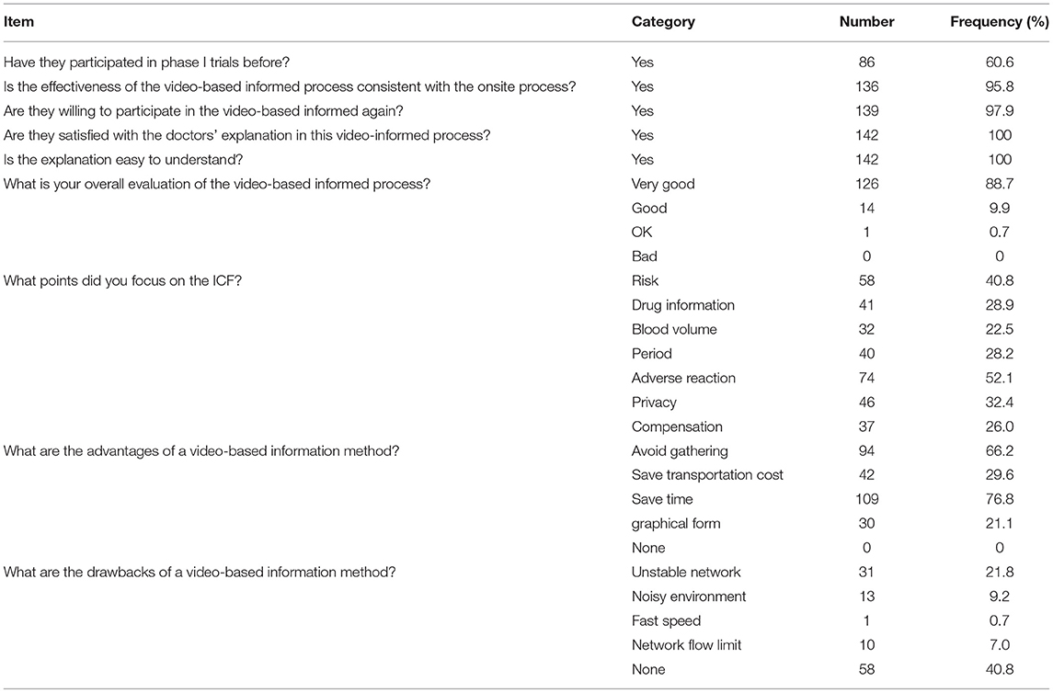Select the 'Network flow limit' entry
Viewport: 1053px width, 693px height.
tap(686, 645)
